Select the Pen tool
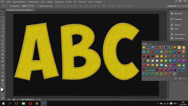 (3, 65)
